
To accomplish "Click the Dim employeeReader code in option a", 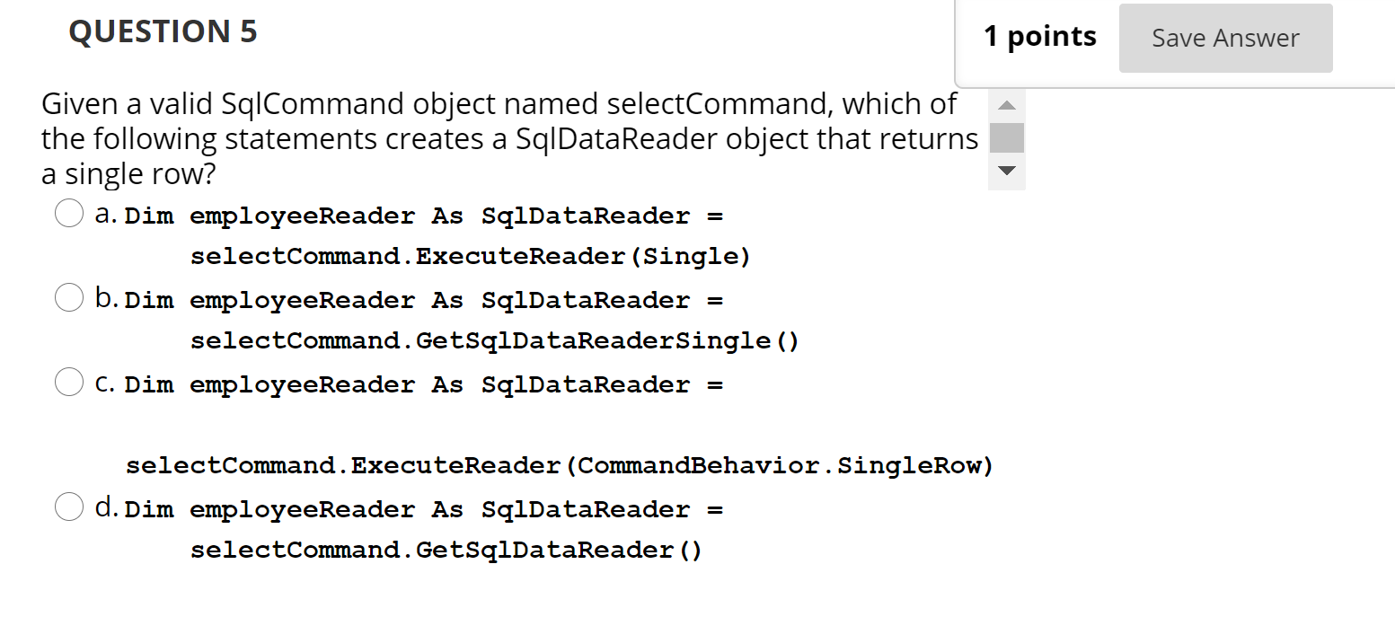I will click(x=269, y=215).
